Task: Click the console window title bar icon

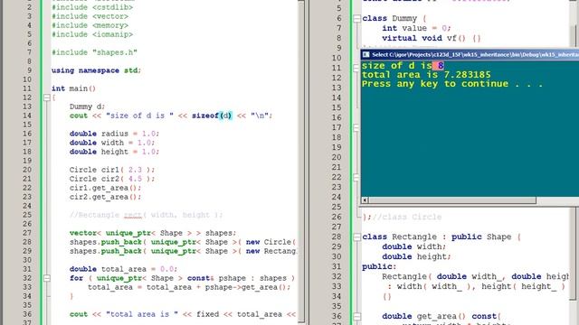Action: coord(365,54)
